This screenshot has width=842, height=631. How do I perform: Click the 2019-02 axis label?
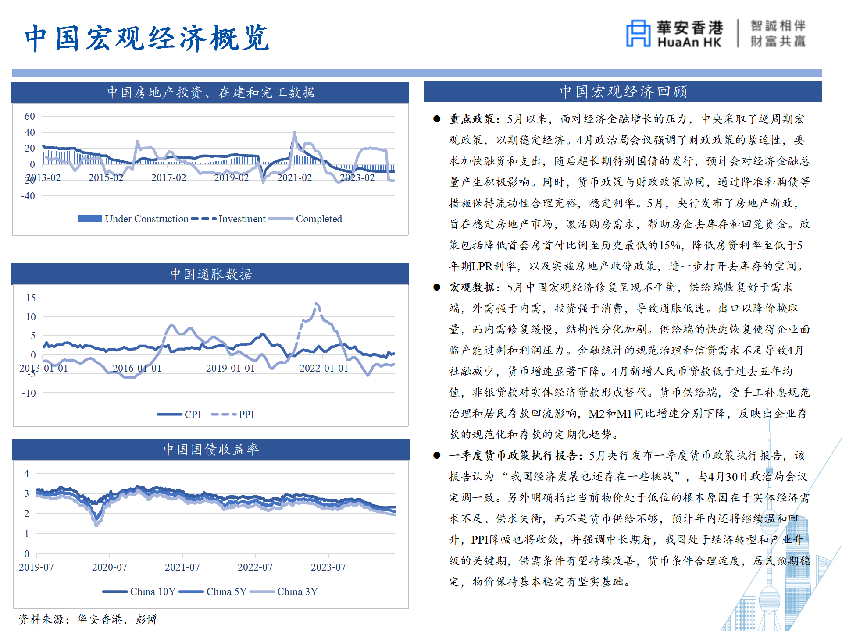[x=231, y=177]
